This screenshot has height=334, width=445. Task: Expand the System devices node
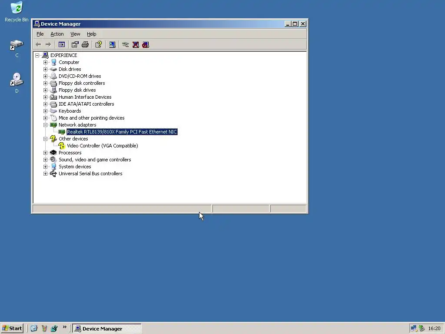click(45, 167)
